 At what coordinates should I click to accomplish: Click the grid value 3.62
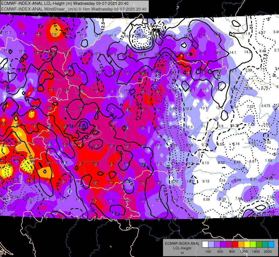click(x=266, y=124)
